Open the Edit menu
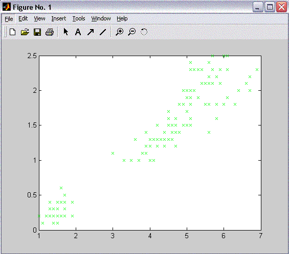The image size is (289, 254). coord(23,18)
